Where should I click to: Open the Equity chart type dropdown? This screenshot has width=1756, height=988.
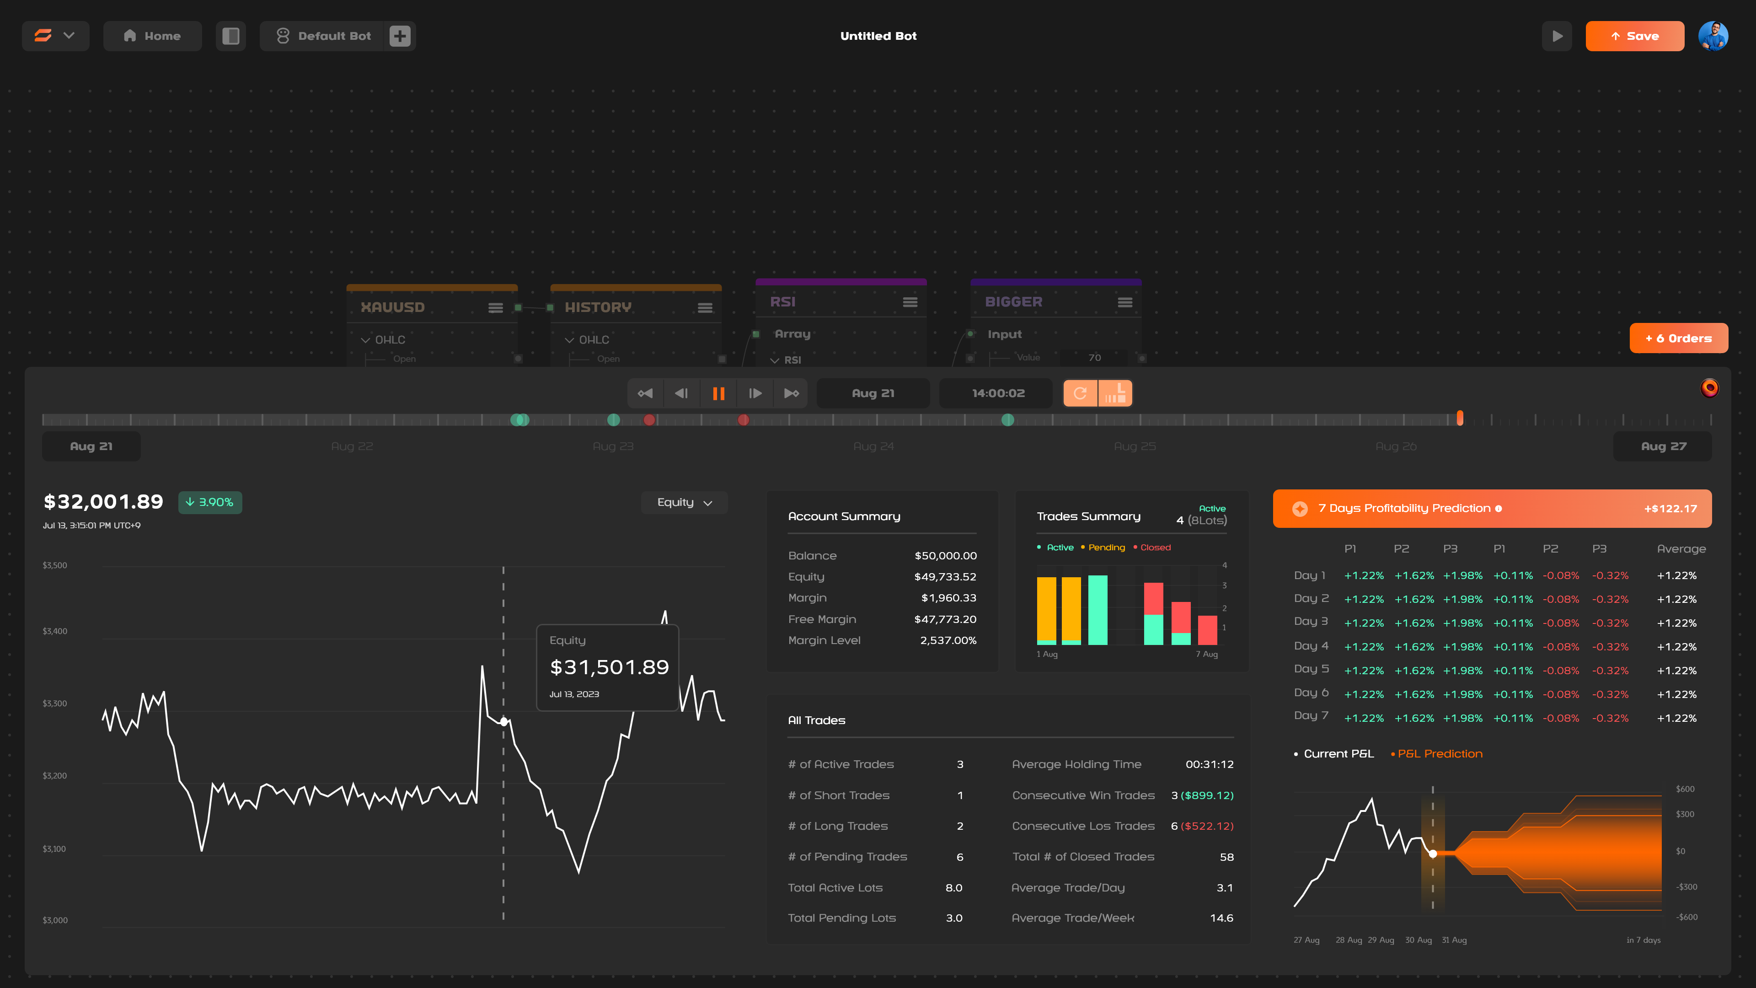pos(684,503)
